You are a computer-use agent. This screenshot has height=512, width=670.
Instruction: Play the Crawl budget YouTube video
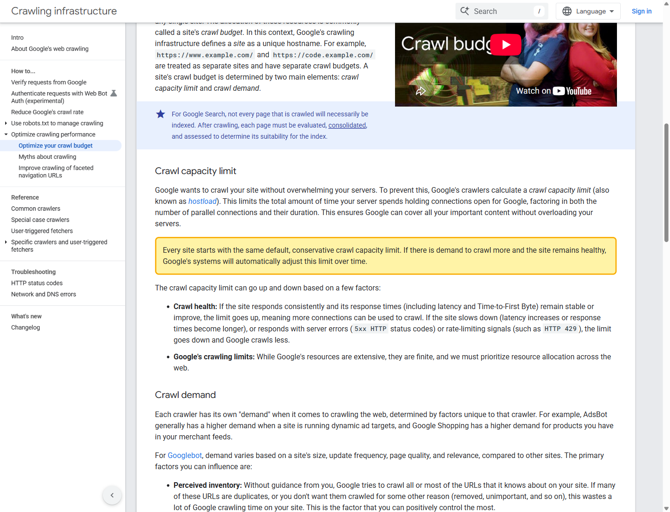click(x=506, y=45)
